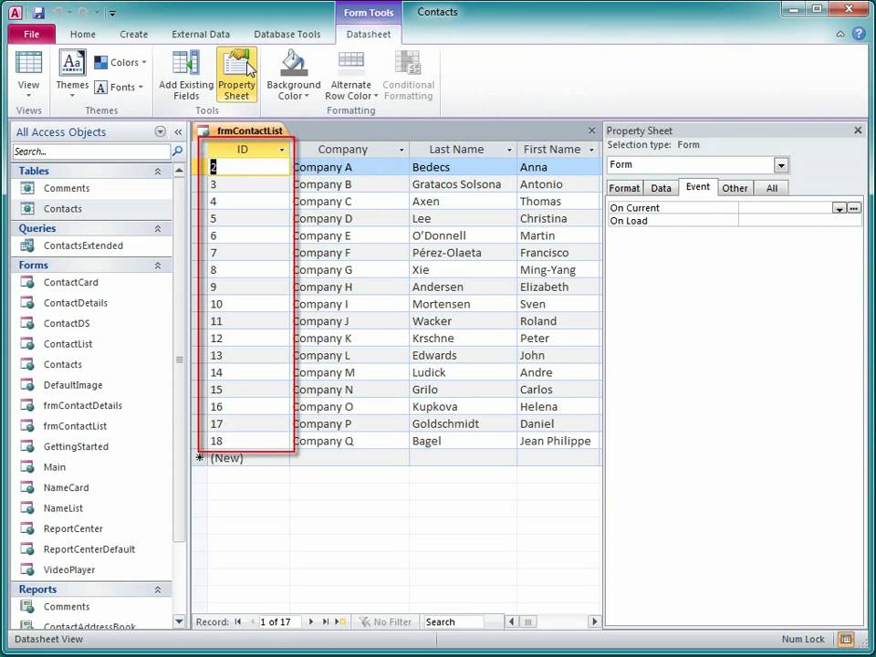Open Background Color paint bucket
The height and width of the screenshot is (657, 876).
[294, 76]
